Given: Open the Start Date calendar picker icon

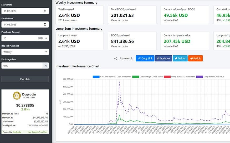Looking at the screenshot, I should point(45,11).
